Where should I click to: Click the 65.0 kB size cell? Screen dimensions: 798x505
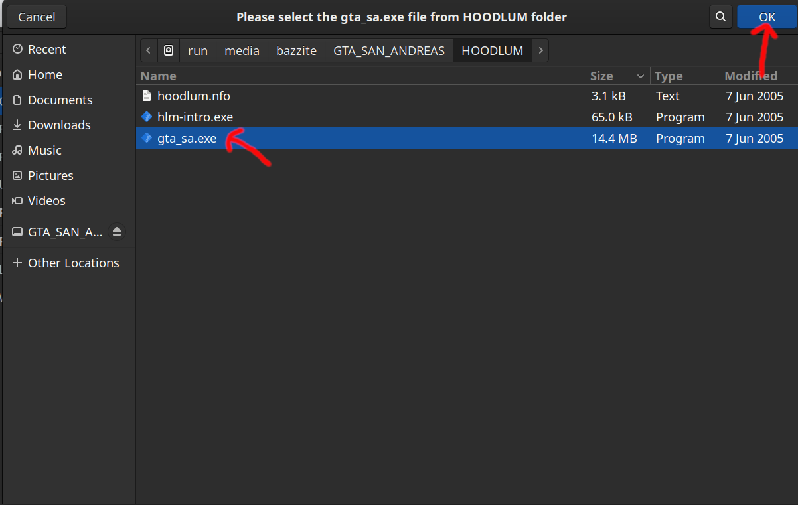point(611,117)
